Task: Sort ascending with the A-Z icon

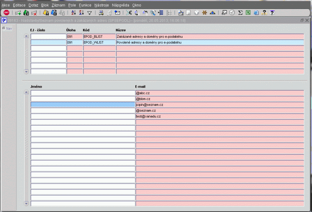Action: [74, 13]
